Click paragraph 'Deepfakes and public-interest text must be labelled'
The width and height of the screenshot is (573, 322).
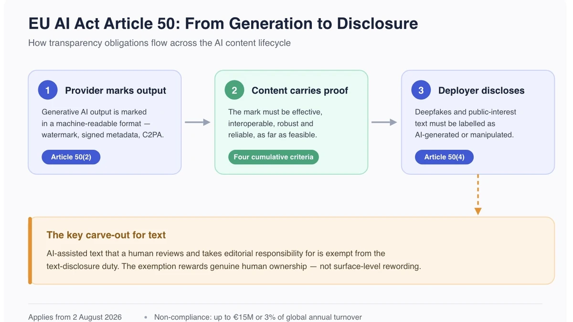(x=466, y=123)
